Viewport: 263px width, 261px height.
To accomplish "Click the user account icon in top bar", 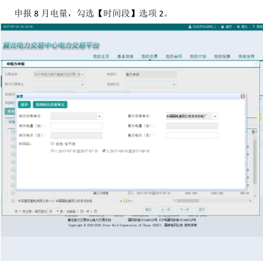I will point(190,27).
